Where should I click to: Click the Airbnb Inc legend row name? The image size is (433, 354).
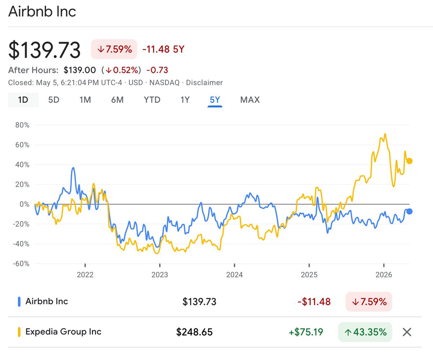(47, 301)
